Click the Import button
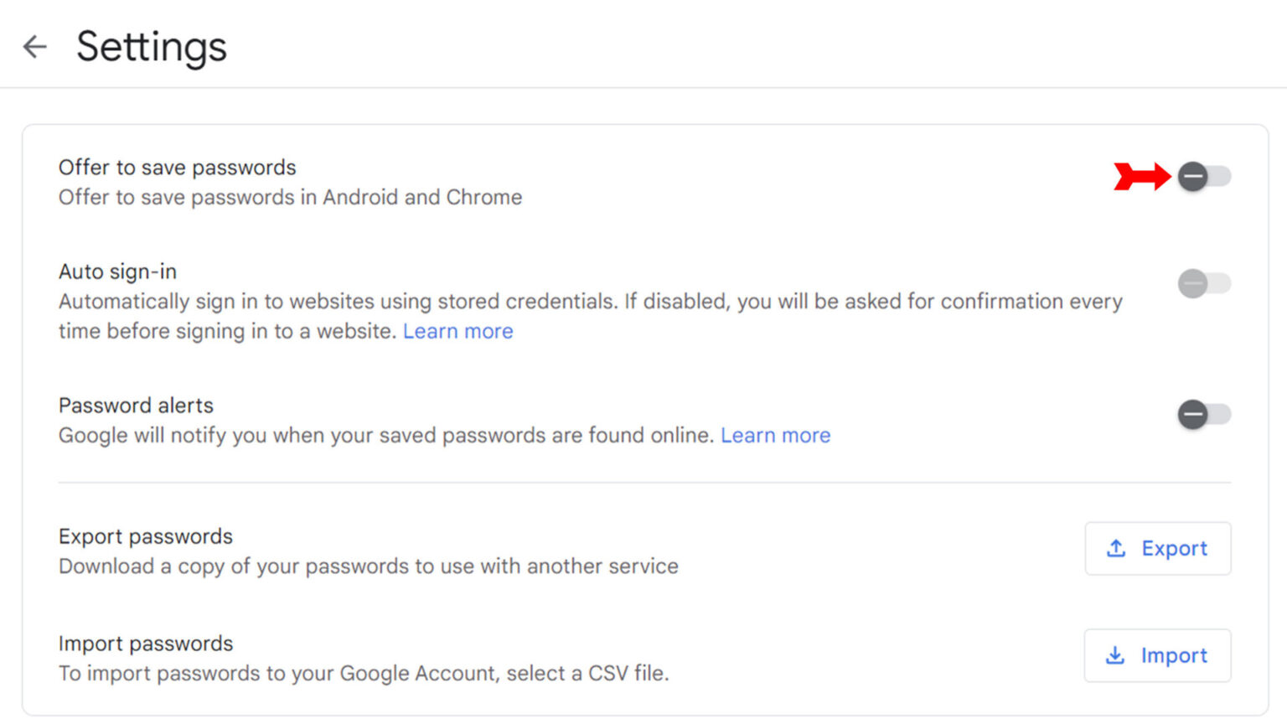The width and height of the screenshot is (1287, 724). point(1157,655)
